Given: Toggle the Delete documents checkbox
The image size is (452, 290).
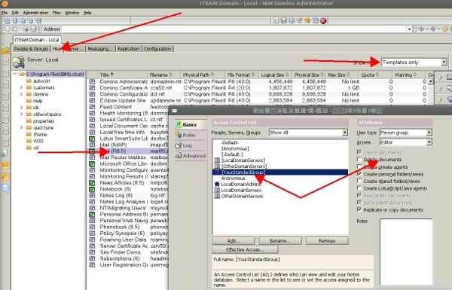Looking at the screenshot, I should coord(359,159).
